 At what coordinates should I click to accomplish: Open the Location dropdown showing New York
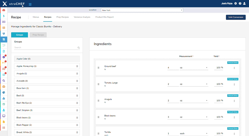pos(142,10)
